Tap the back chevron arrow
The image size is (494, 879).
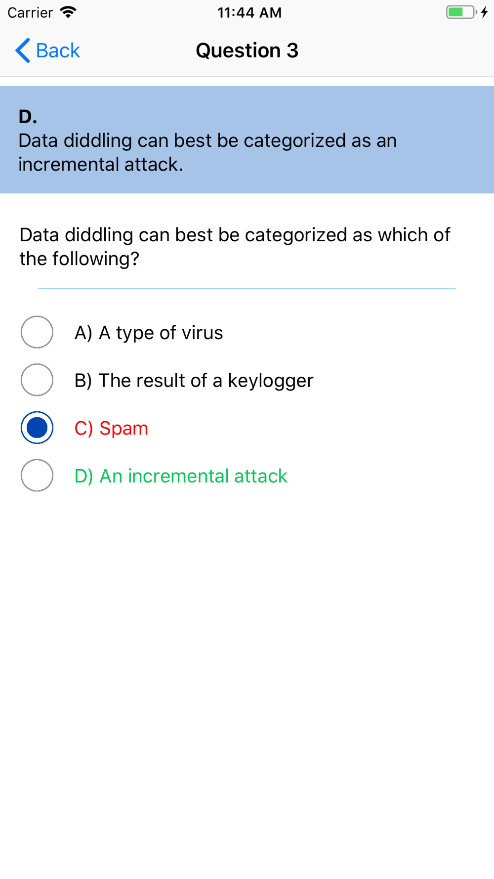click(23, 50)
